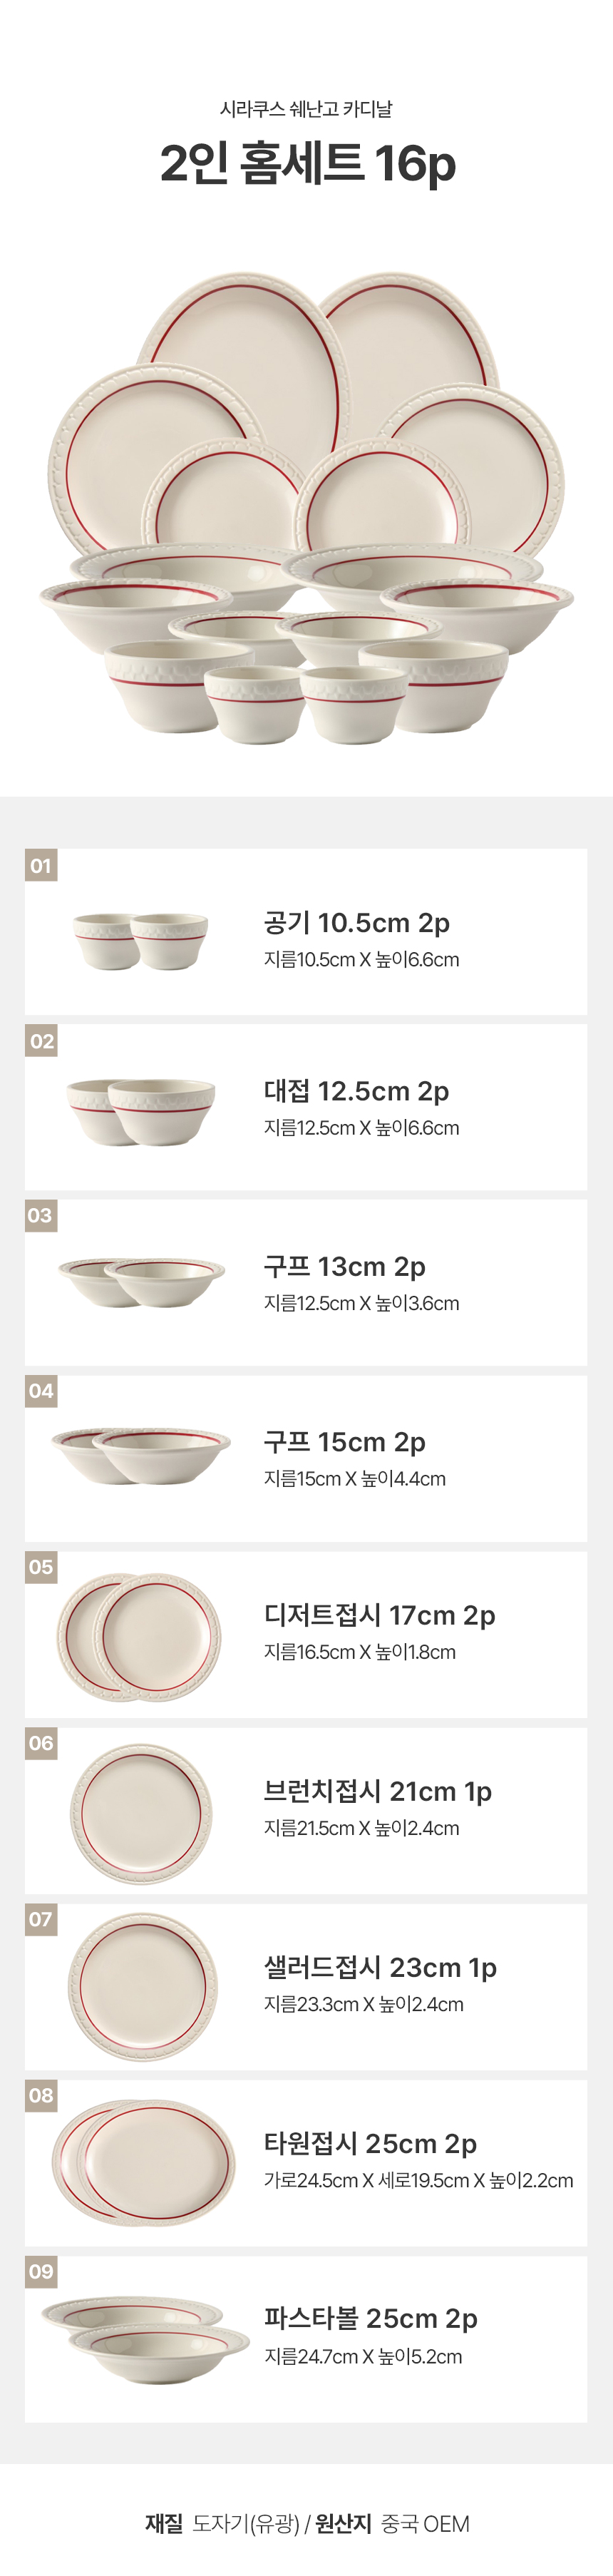
Task: Click the 09 number badge
Action: click(x=41, y=2270)
